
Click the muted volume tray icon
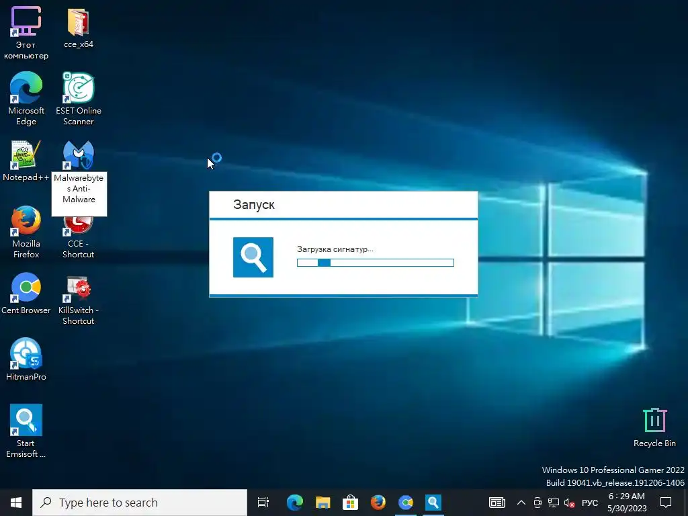pos(570,503)
